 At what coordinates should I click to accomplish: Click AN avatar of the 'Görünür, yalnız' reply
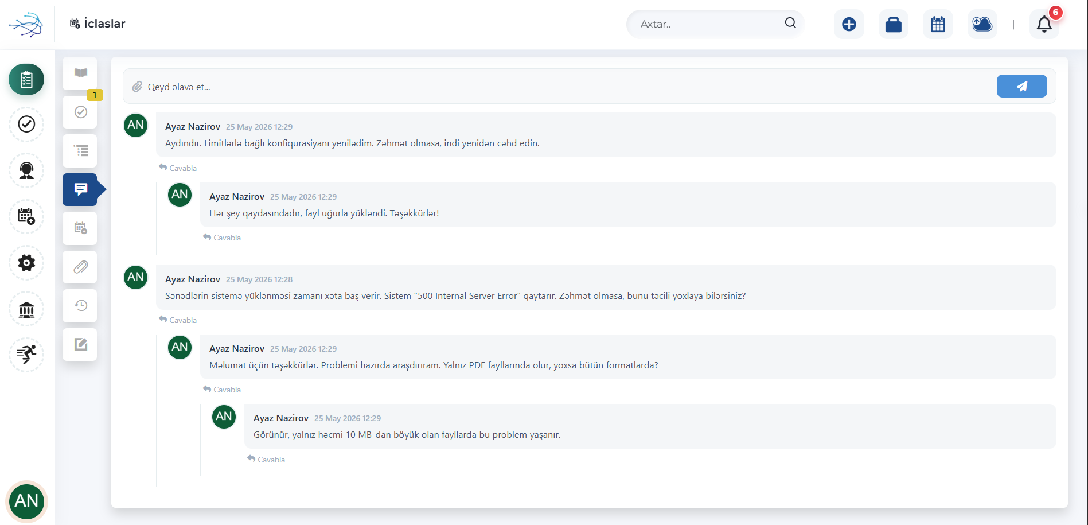(x=224, y=417)
